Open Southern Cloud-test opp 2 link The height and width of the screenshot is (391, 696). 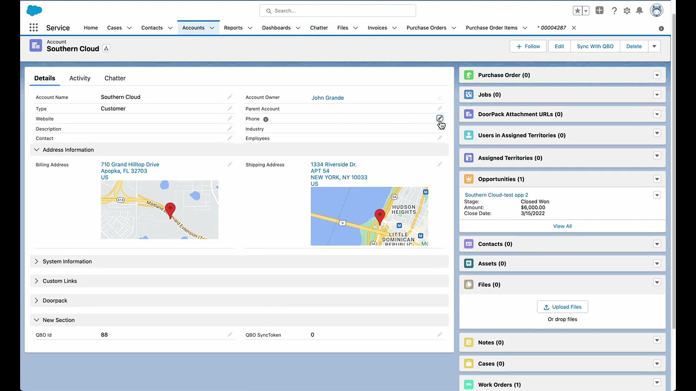[x=496, y=195]
